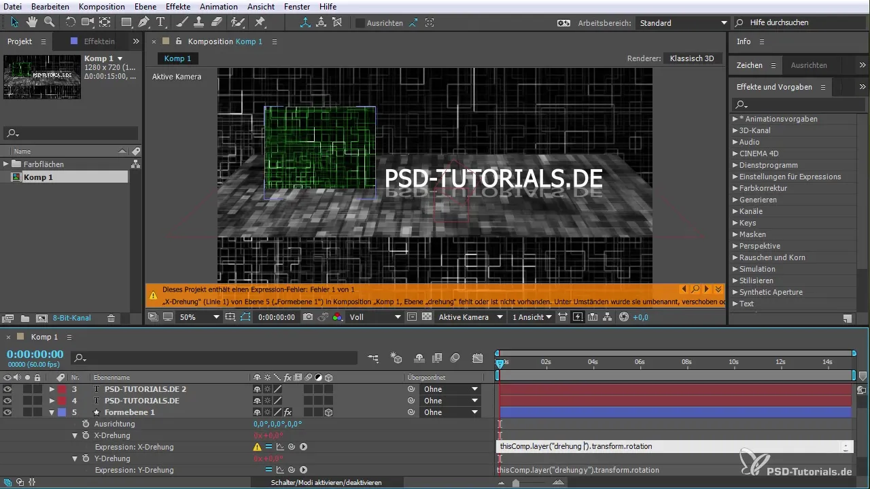The image size is (870, 489).
Task: Expand the Farbflächen folder
Action: [x=6, y=164]
